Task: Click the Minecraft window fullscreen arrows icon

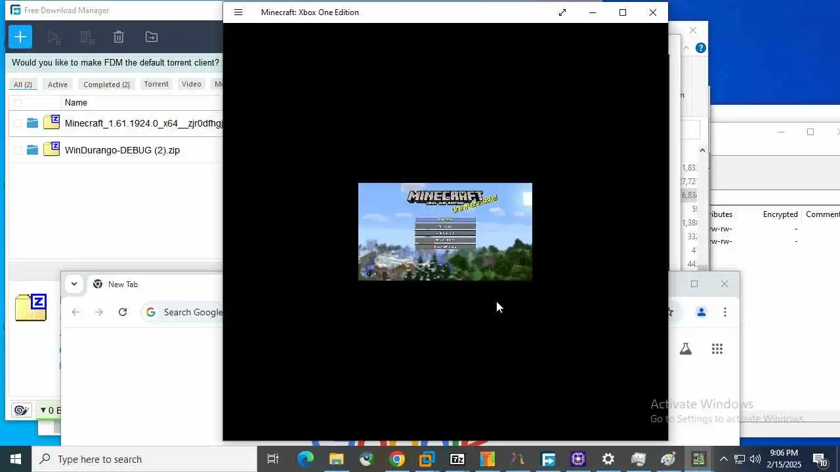Action: pos(562,12)
